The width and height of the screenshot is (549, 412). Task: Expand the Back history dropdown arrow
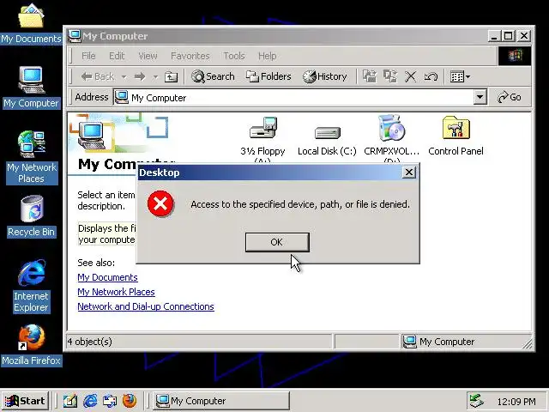[x=124, y=76]
